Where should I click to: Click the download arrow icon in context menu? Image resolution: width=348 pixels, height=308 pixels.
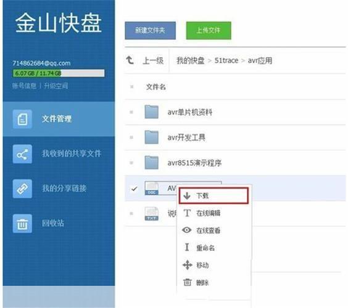[x=187, y=196]
